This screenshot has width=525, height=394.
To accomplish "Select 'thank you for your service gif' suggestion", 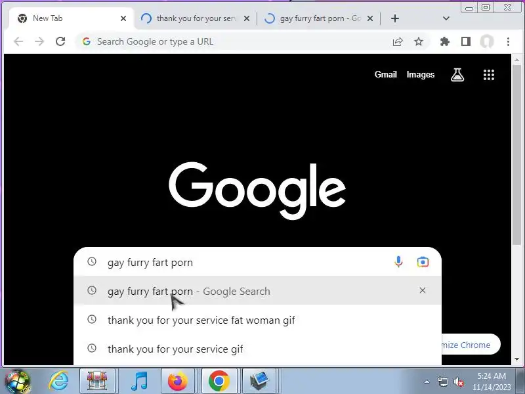I will pyautogui.click(x=257, y=349).
